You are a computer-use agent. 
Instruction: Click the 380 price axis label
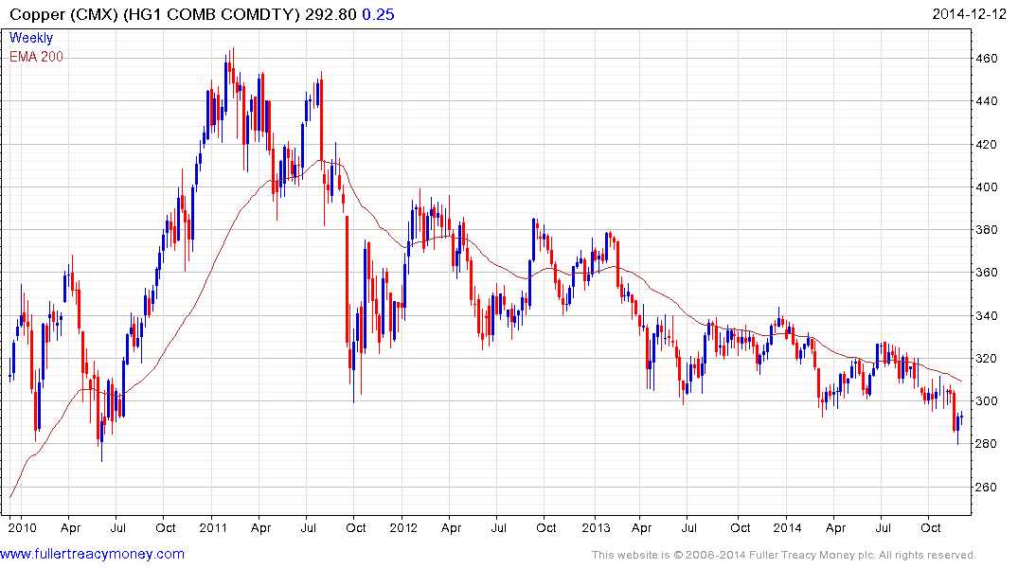[x=987, y=230]
